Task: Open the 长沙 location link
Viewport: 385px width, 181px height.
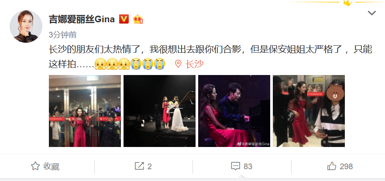Action: pyautogui.click(x=195, y=64)
